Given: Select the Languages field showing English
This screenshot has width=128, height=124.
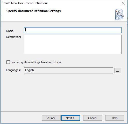Looking at the screenshot, I should pos(68,71).
